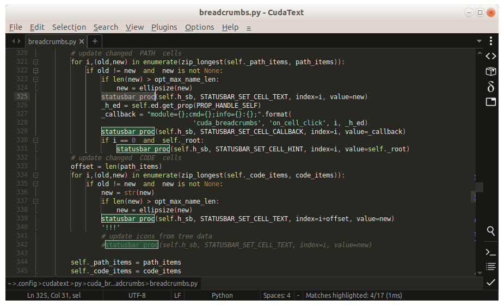
Task: Click the UTF-8 encoding status cell
Action: tap(137, 296)
